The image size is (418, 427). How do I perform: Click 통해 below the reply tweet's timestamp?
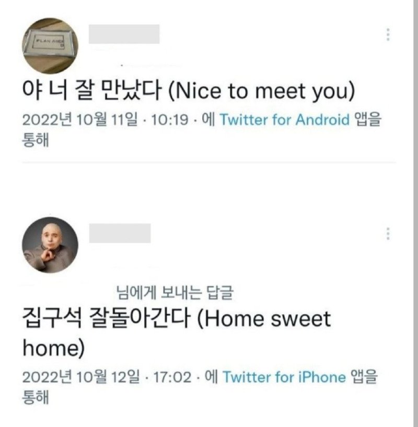(x=36, y=397)
